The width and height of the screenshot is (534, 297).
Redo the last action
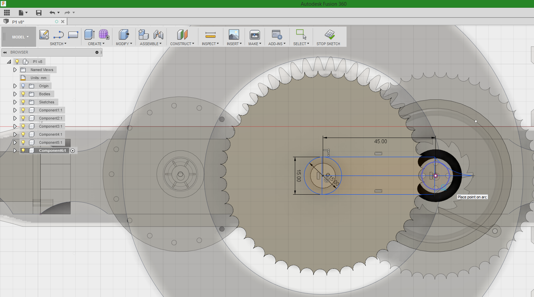(x=67, y=13)
